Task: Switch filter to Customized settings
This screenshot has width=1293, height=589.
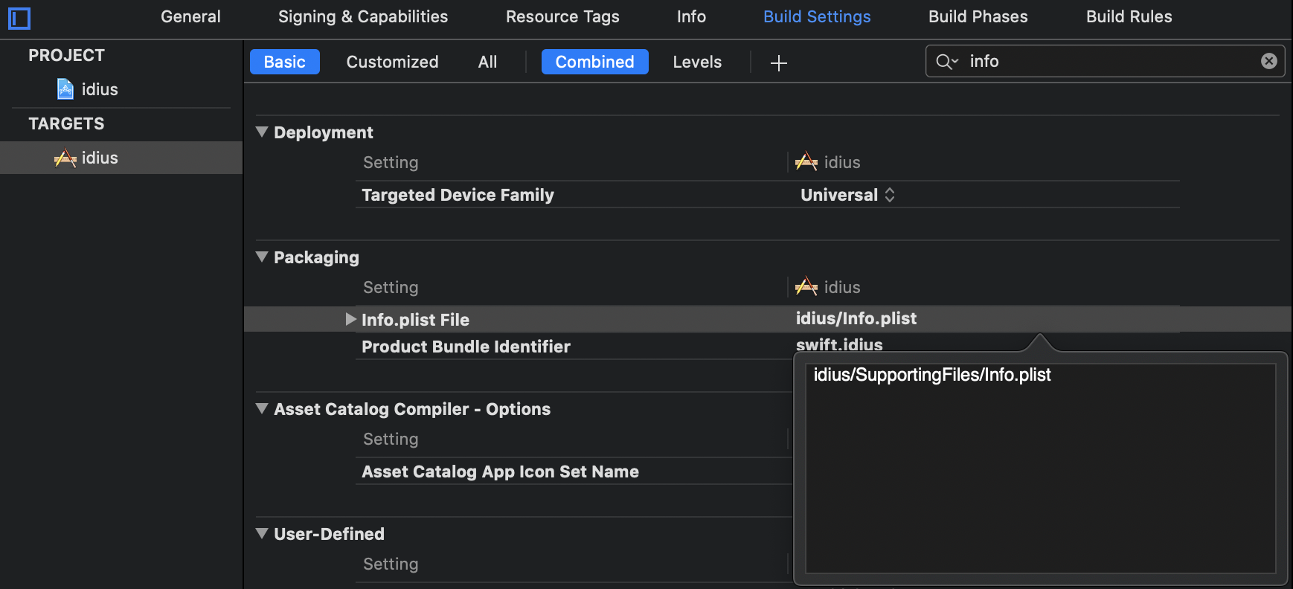Action: tap(392, 62)
